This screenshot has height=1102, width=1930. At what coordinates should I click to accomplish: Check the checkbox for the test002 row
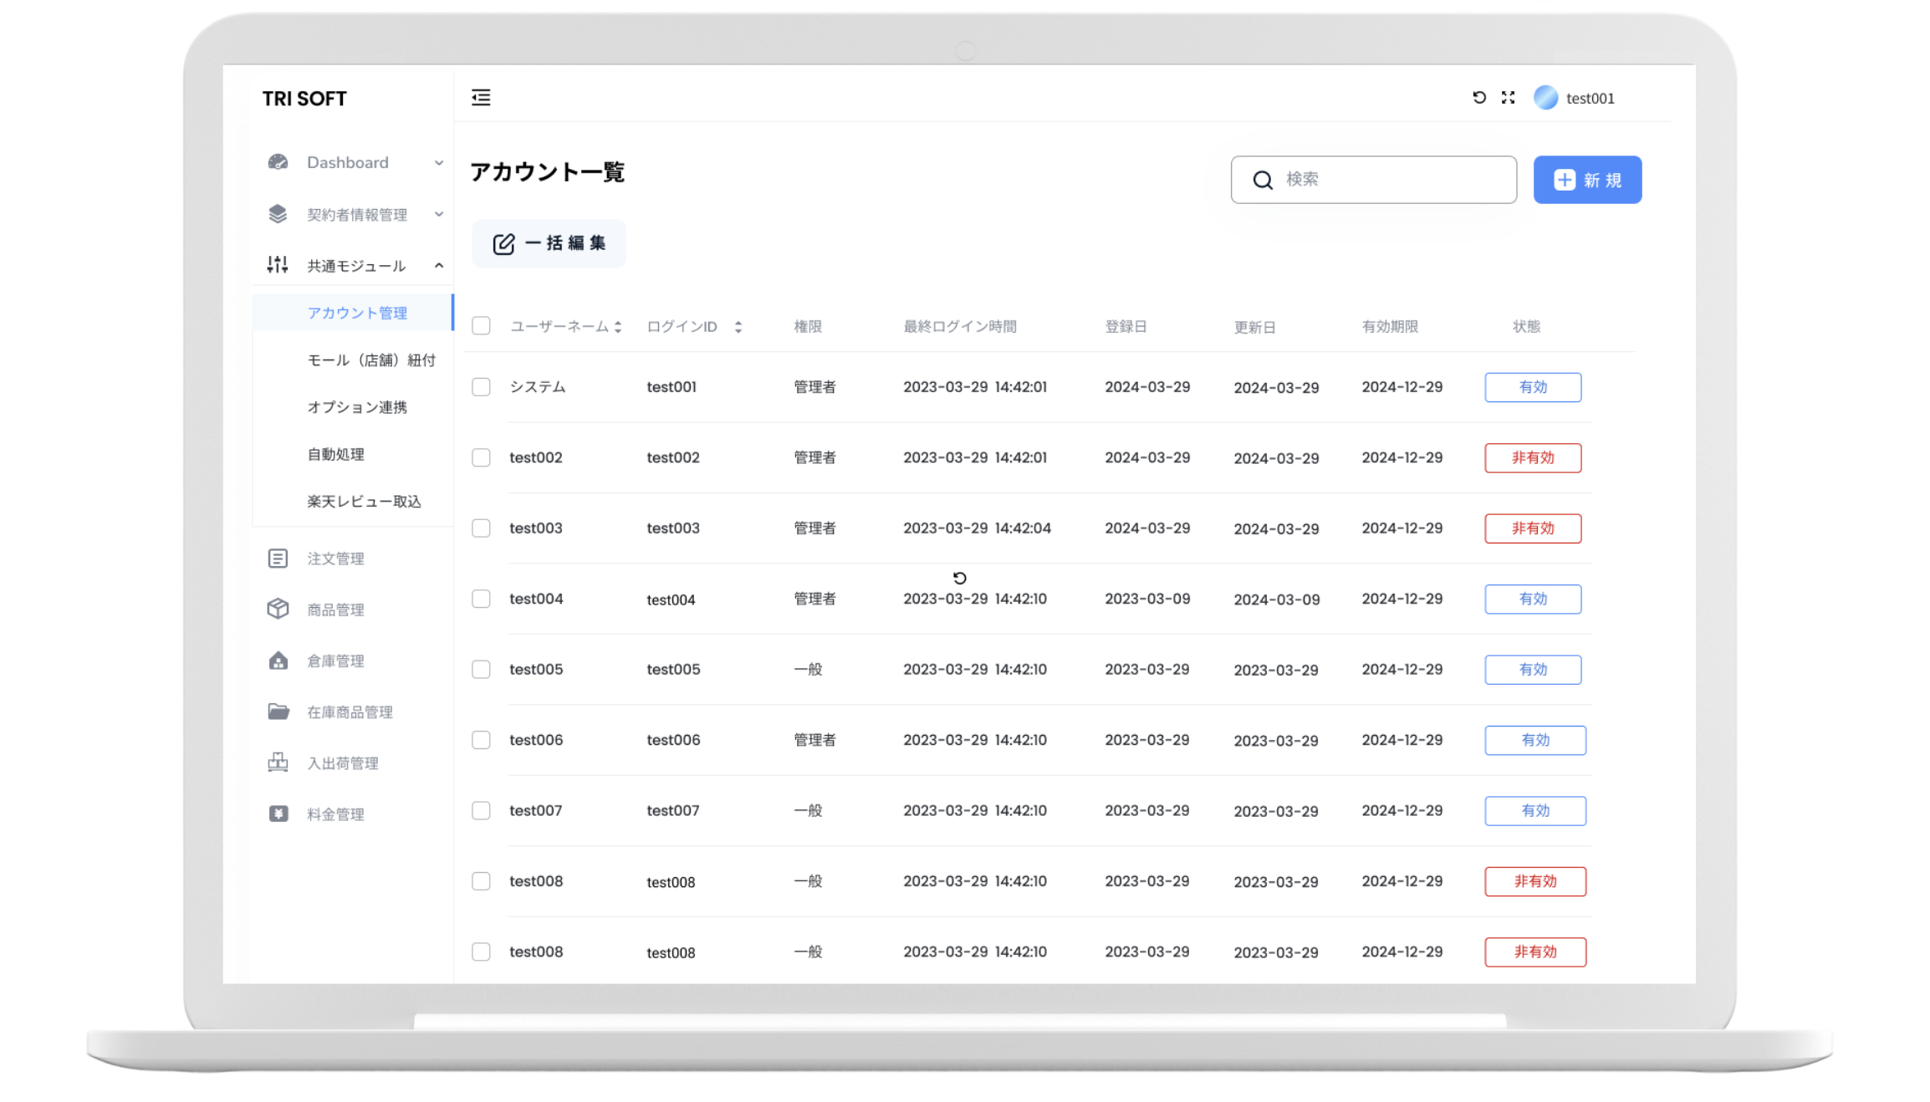[481, 457]
